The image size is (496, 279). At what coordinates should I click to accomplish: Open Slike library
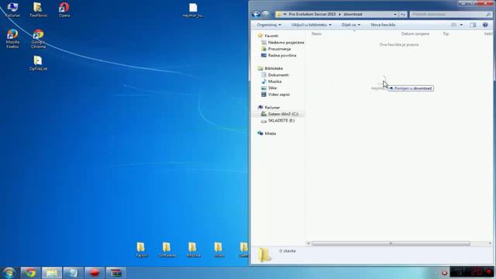[272, 88]
